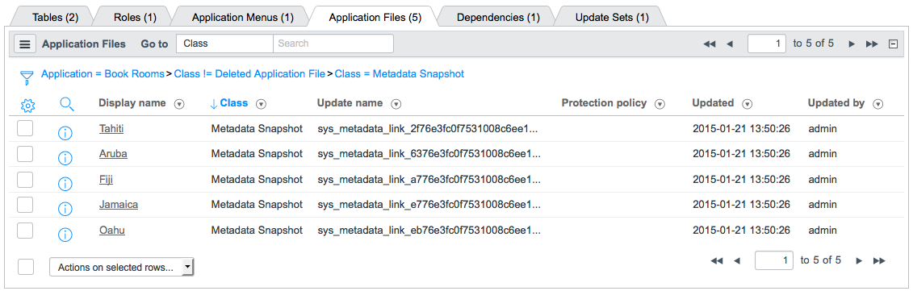Go to previous page in top pager
Screen dimensions: 913x291
pos(730,44)
